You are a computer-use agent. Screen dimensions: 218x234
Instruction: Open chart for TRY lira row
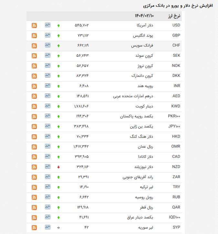(x=48, y=187)
